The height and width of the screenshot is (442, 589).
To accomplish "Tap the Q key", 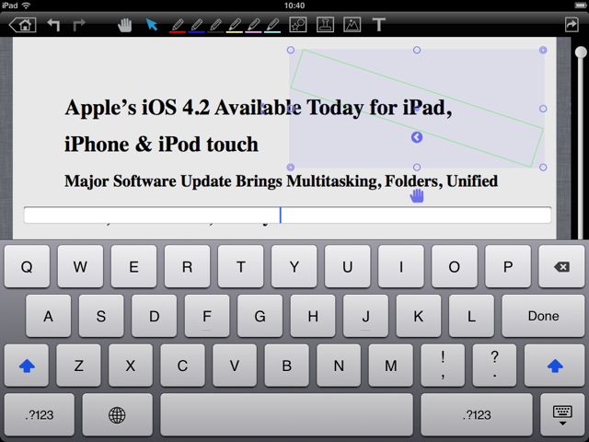I will pos(27,267).
